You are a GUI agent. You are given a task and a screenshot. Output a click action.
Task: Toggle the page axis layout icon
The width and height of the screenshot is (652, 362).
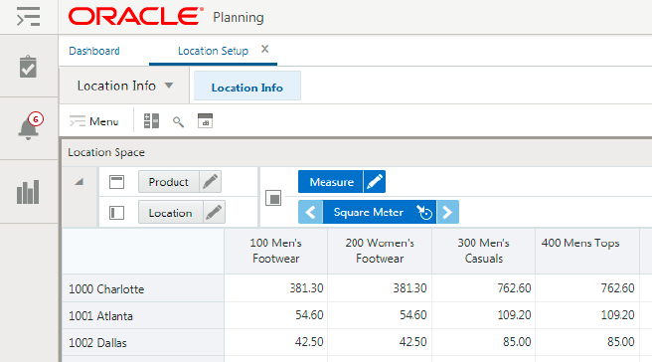click(273, 198)
